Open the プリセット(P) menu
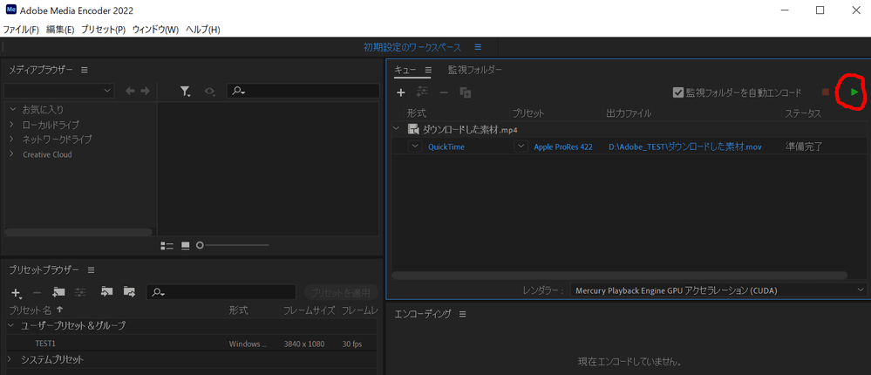The height and width of the screenshot is (375, 871). tap(104, 30)
